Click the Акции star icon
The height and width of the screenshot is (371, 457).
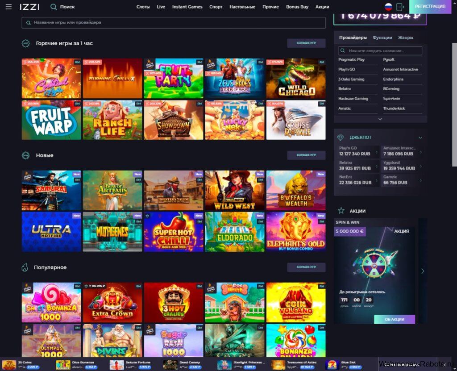coord(341,211)
